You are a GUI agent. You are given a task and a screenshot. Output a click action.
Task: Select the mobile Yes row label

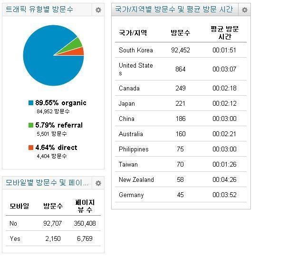15,238
